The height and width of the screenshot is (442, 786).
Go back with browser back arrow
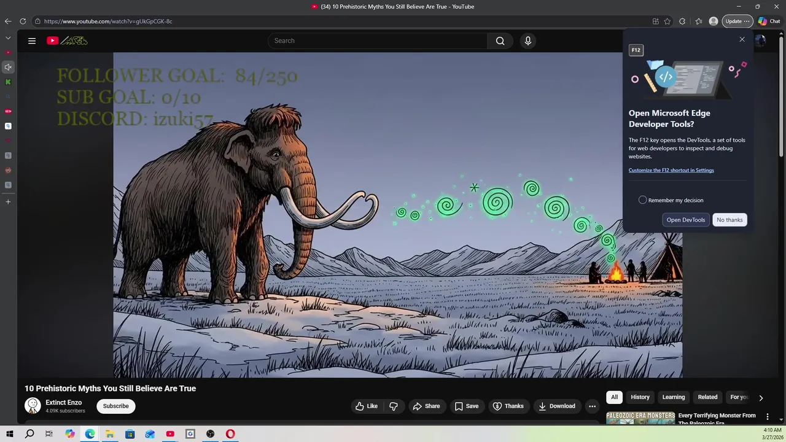8,21
